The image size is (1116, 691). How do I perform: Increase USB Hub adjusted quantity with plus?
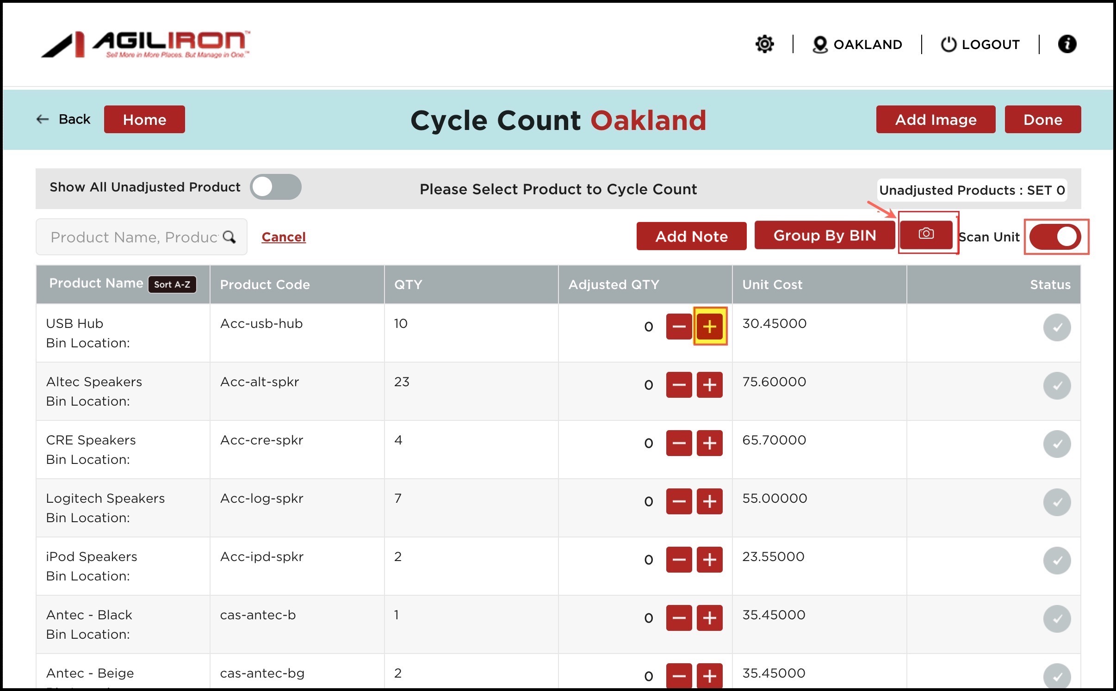click(709, 327)
